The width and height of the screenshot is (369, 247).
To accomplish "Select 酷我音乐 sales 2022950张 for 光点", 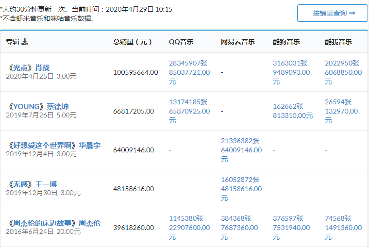I will coord(342,63).
